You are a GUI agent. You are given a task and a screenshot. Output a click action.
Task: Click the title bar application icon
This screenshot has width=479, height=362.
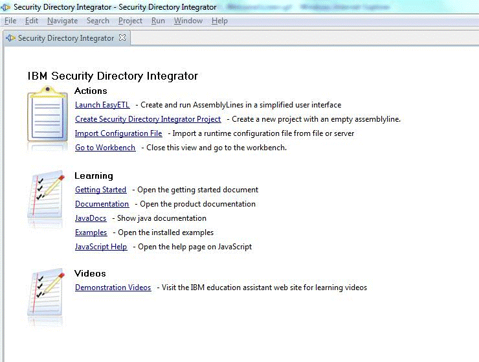tap(6, 6)
